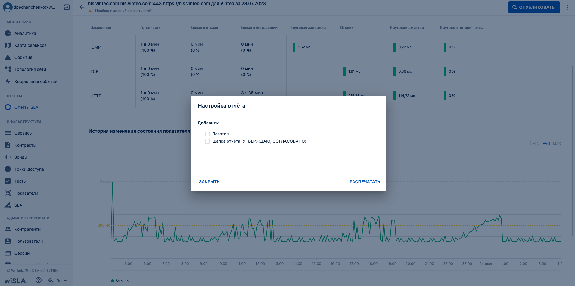This screenshot has width=575, height=286.
Task: Click the РАСПЕЧАТАТЬ button
Action: click(365, 182)
